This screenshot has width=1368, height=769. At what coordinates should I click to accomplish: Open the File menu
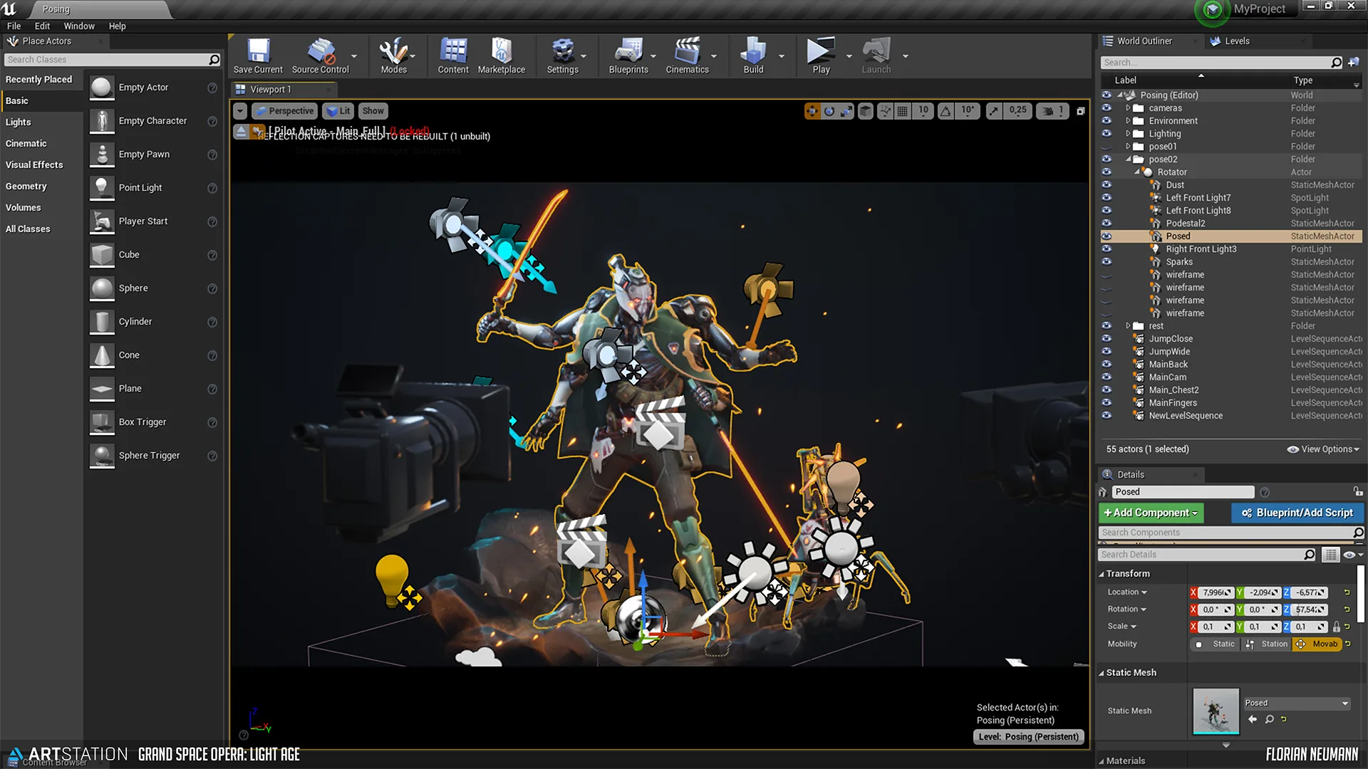(14, 26)
